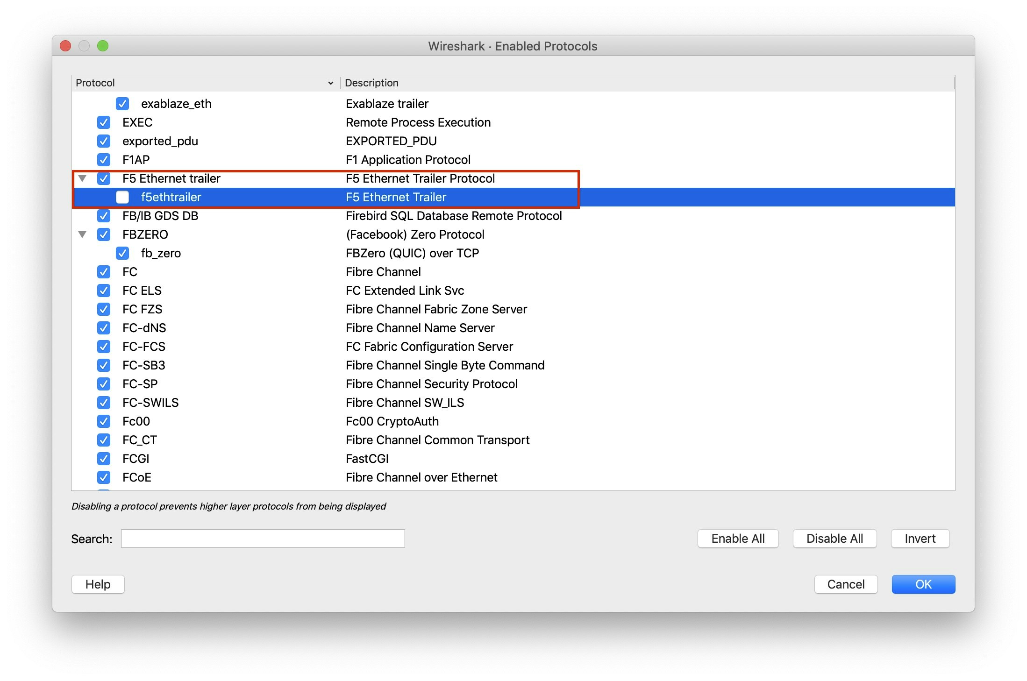
Task: Select 'Fibre Channel Security Protocol' description
Action: [x=431, y=384]
